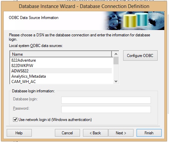The height and width of the screenshot is (142, 169).
Task: Cancel the Database Instance Wizard
Action: point(67,133)
